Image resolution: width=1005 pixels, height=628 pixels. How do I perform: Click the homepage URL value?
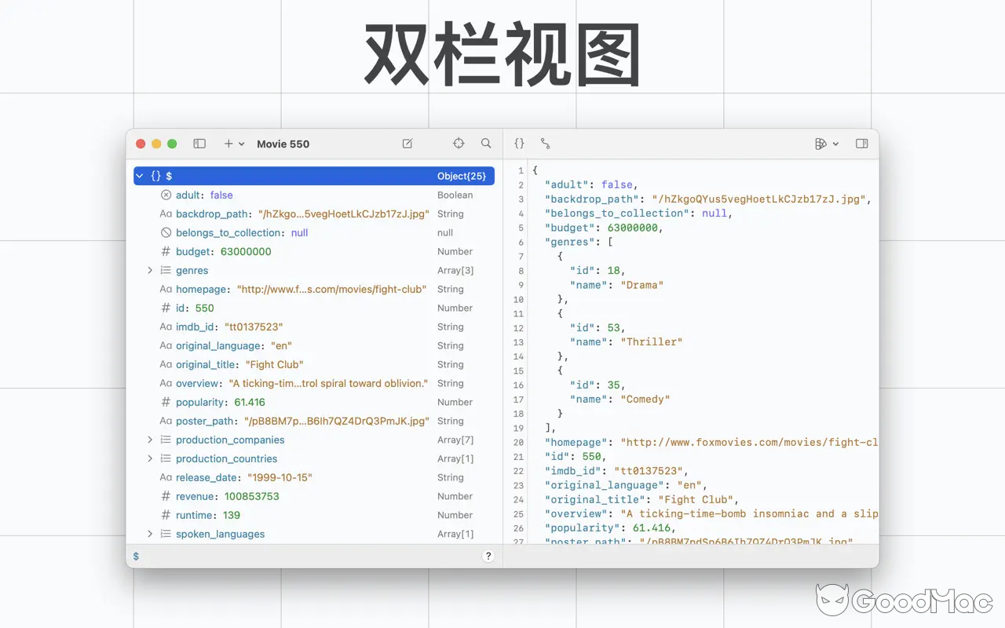click(x=331, y=289)
